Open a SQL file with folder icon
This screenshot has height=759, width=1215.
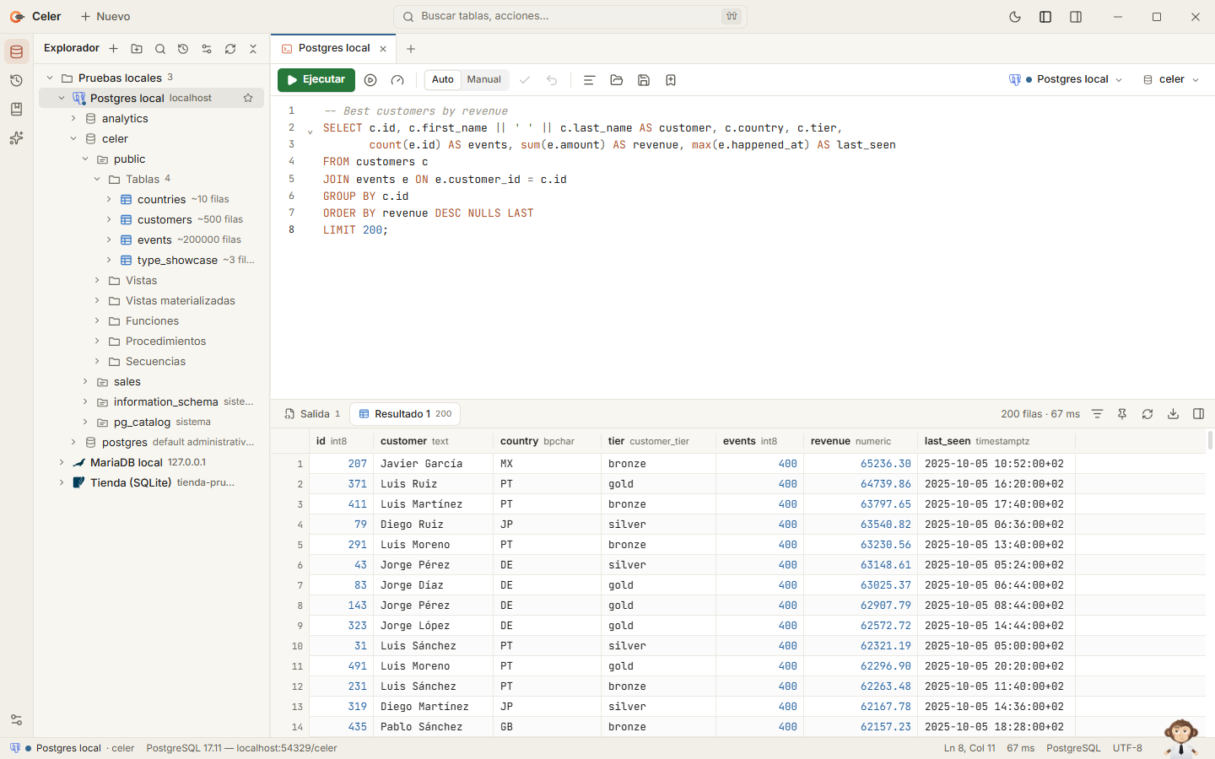(x=617, y=80)
